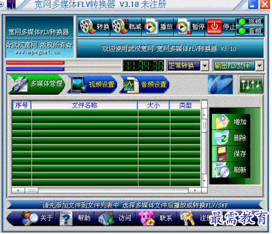Switch to the 多媒体管理 tab
272x234 pixels.
click(37, 84)
